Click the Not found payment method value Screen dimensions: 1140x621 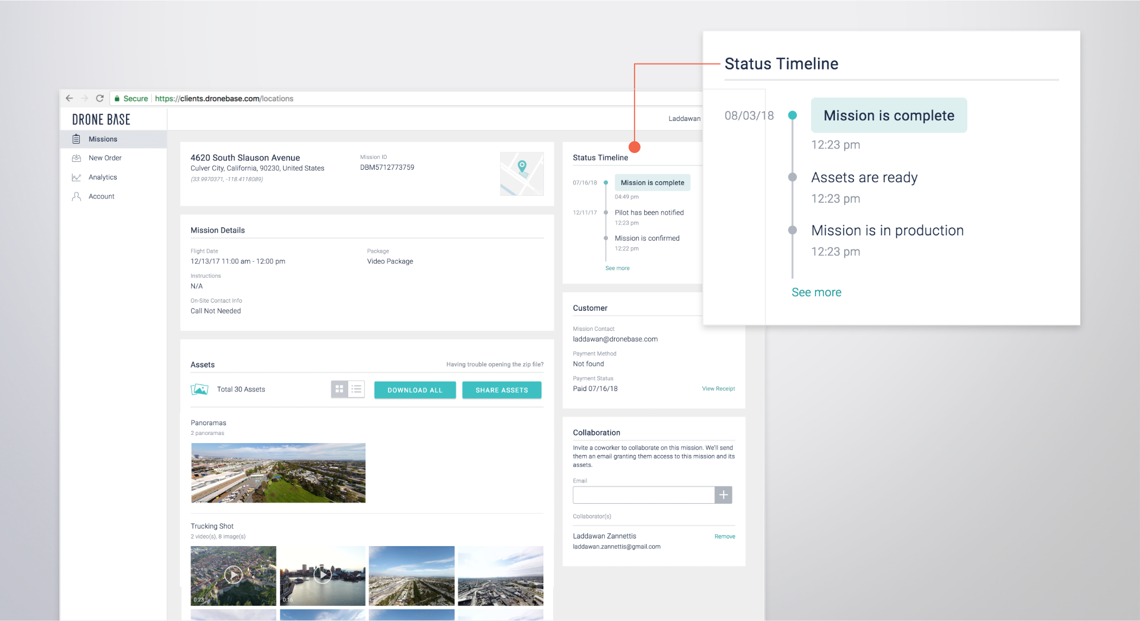[588, 364]
